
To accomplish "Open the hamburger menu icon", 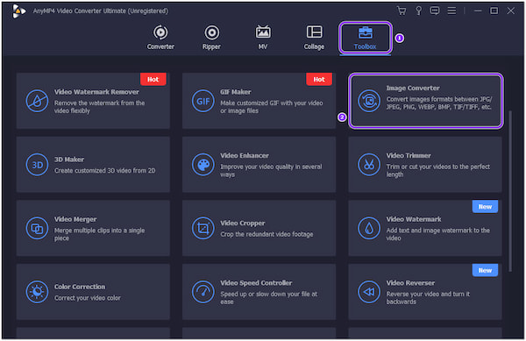I will (451, 11).
